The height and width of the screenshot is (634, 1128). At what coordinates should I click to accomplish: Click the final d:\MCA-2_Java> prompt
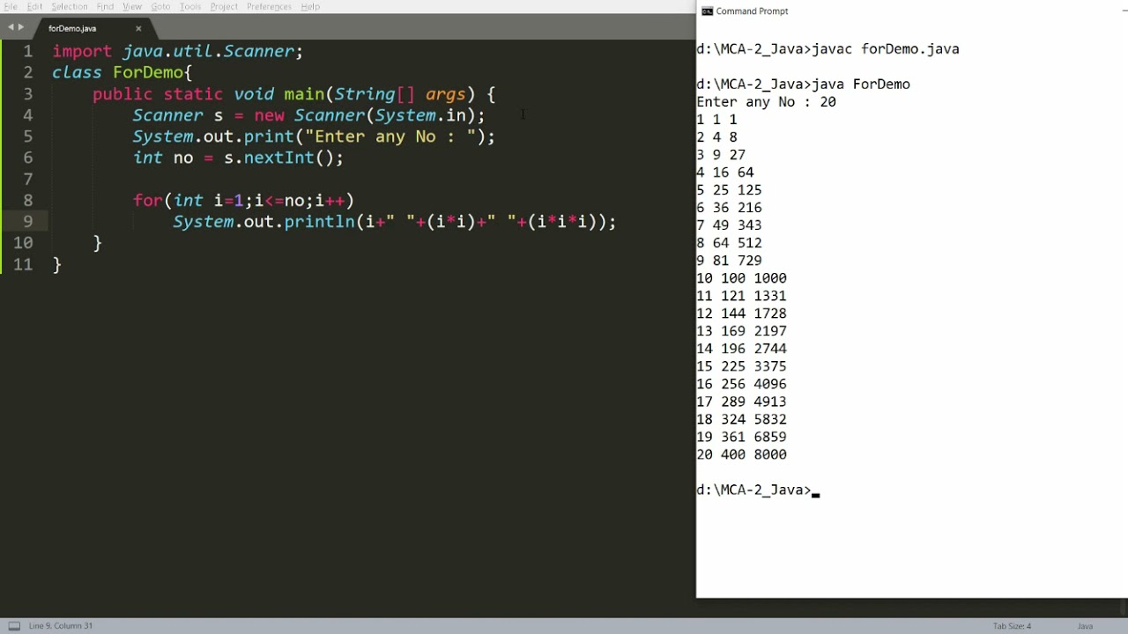pyautogui.click(x=753, y=490)
